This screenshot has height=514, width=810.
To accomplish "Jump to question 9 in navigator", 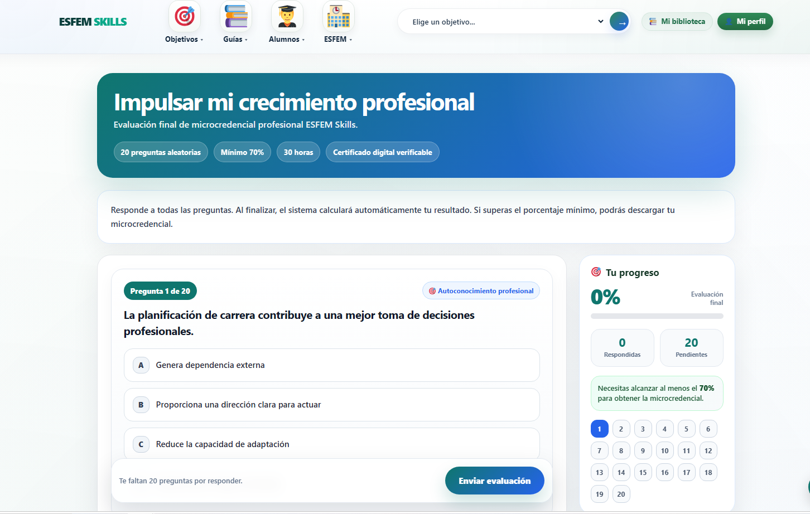I will 643,450.
